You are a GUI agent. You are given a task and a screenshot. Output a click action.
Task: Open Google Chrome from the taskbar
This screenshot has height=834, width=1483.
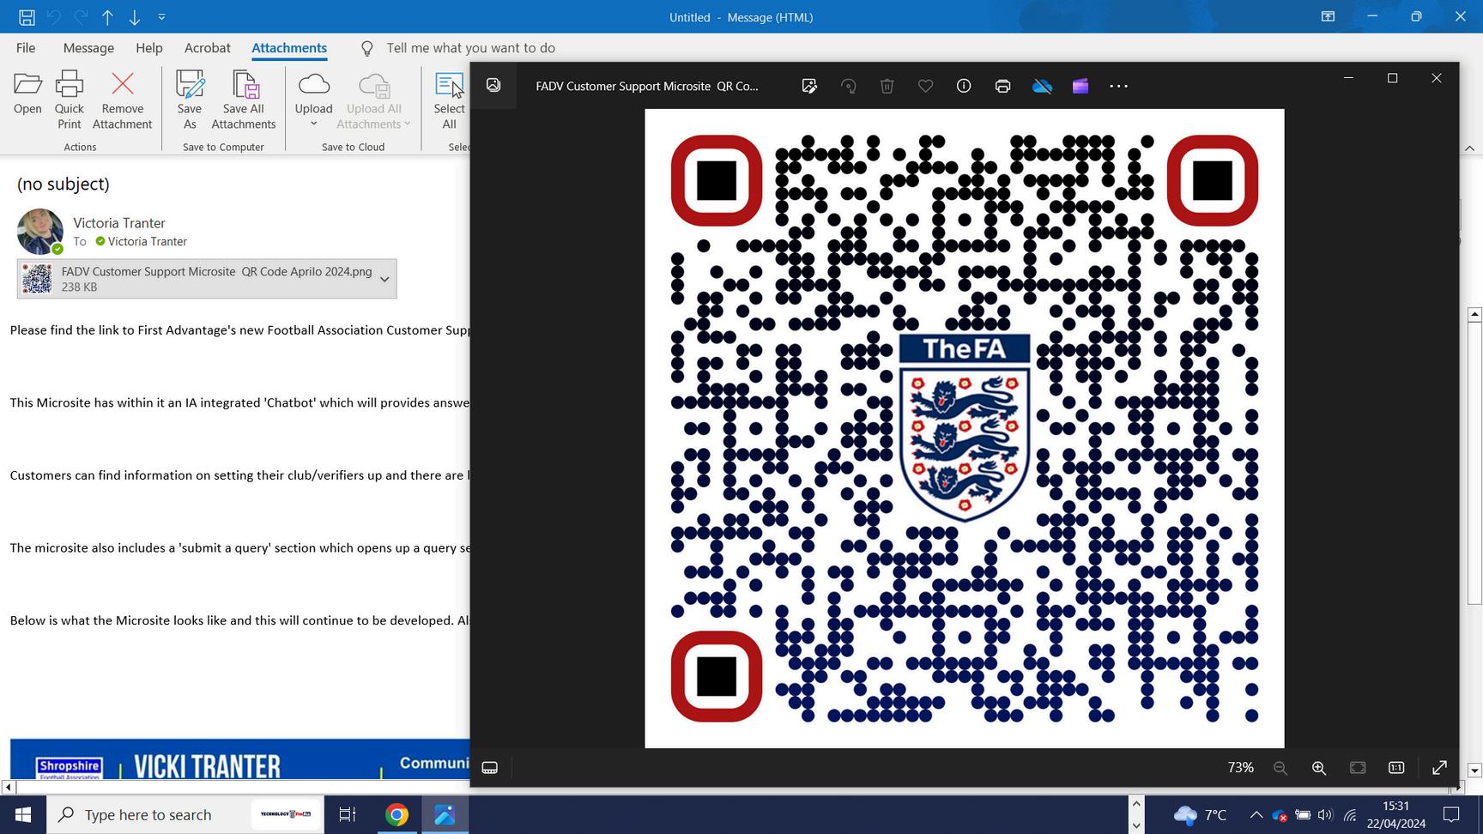point(396,814)
